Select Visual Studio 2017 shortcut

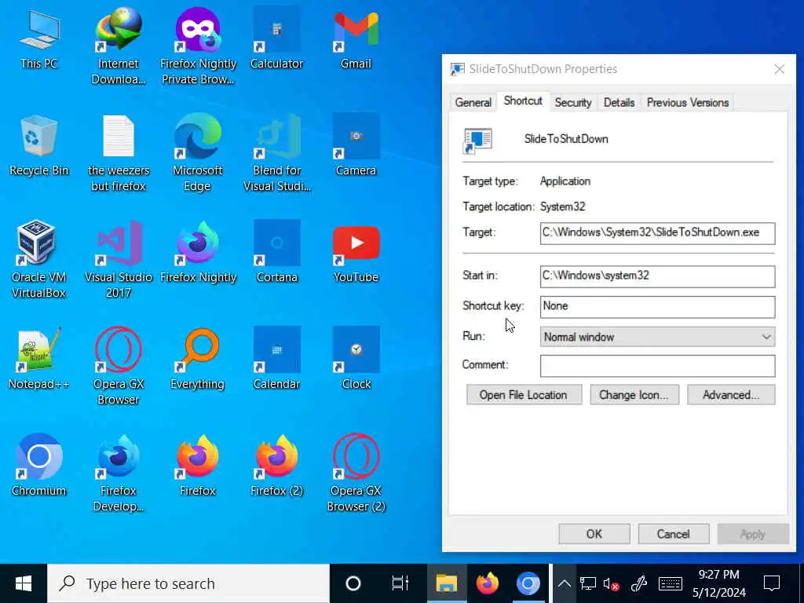119,259
